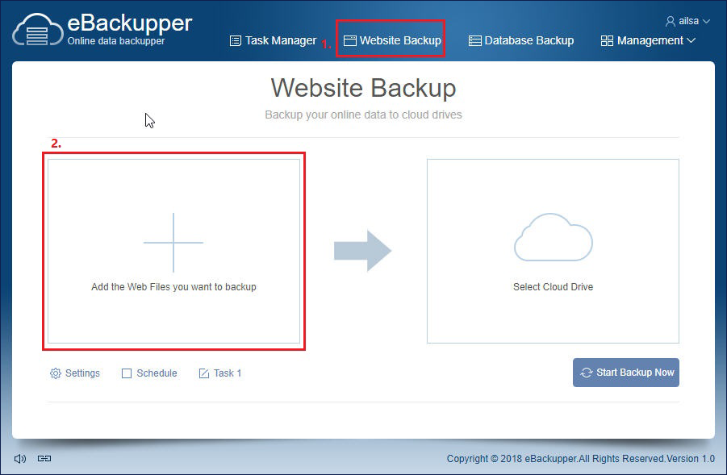This screenshot has height=475, width=727.
Task: Click the user profile icon beside ailsa
Action: [670, 21]
